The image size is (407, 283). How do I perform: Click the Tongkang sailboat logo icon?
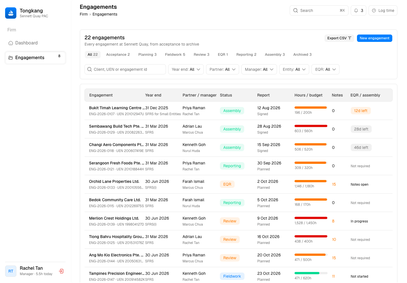coord(11,13)
